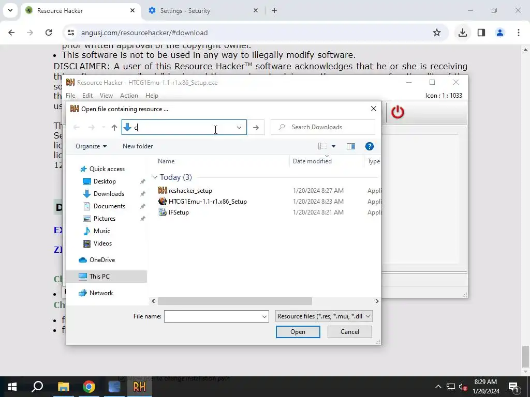
Task: Select Music in navigation pane
Action: (x=101, y=231)
